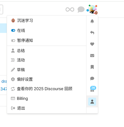Click the credit card icon beside Billing
Image resolution: width=124 pixels, height=127 pixels.
click(x=13, y=98)
